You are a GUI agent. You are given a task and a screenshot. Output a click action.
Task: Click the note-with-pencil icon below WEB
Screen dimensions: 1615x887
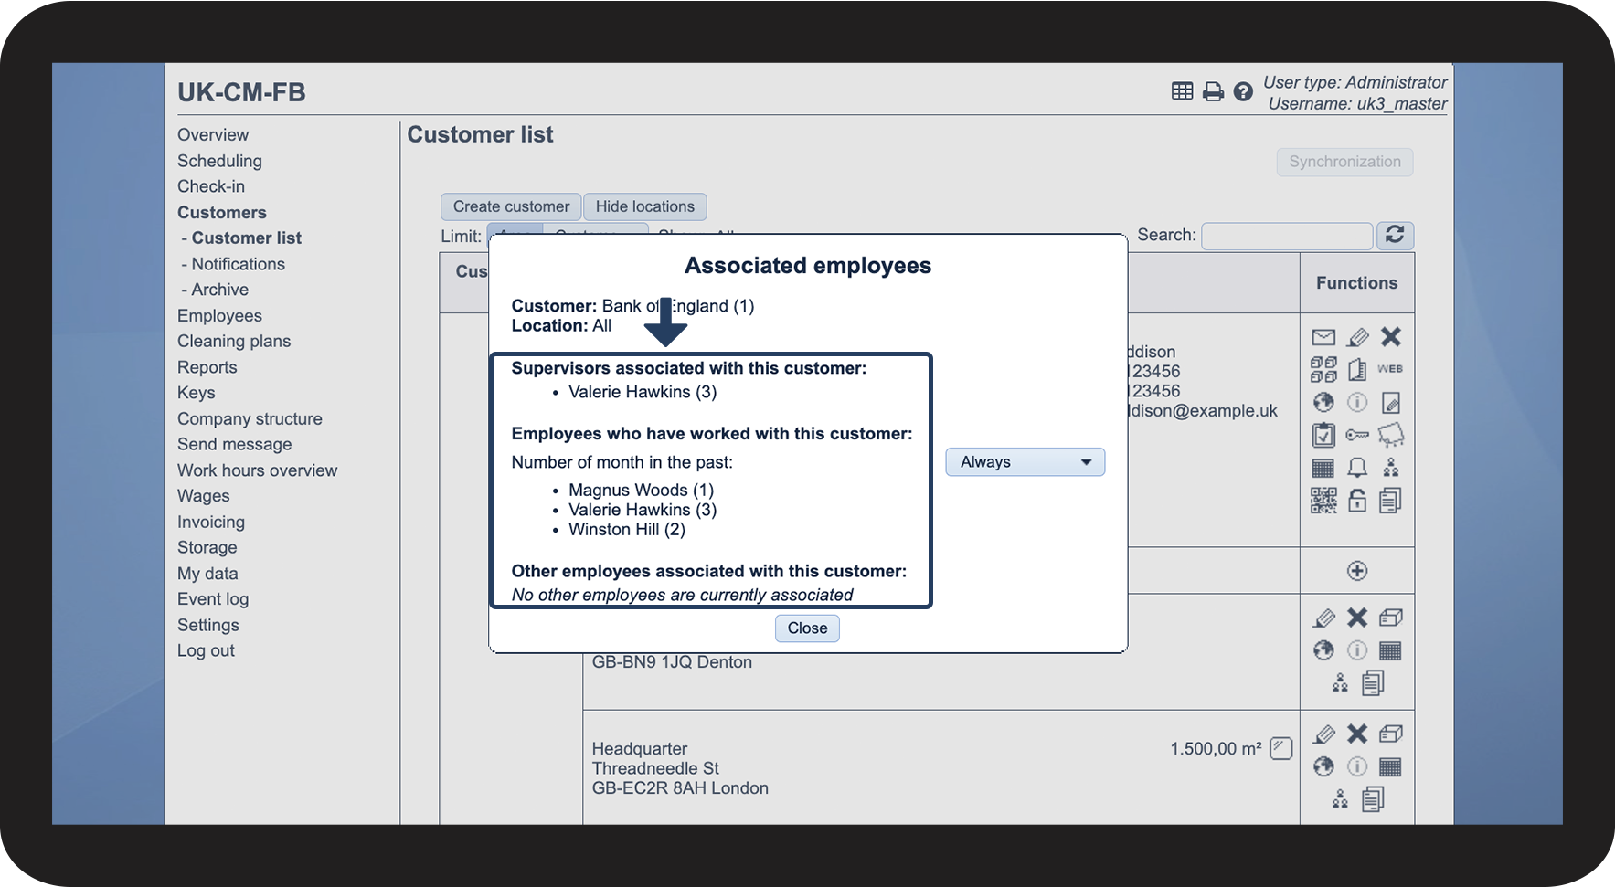1391,403
